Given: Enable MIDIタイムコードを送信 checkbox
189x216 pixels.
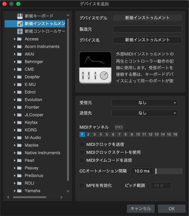Looking at the screenshot, I should coord(82,160).
